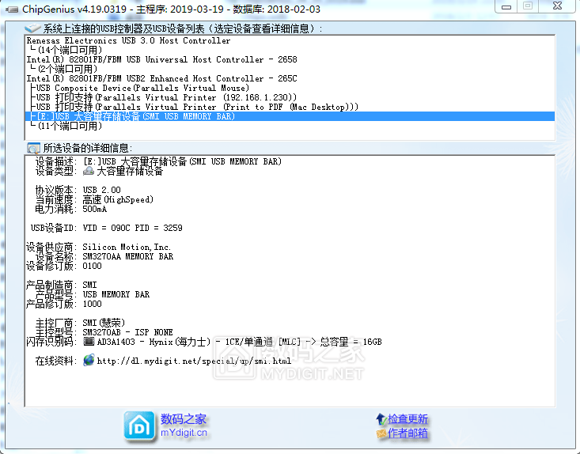580x454 pixels.
Task: Click the 检查更新 update icon
Action: 381,419
